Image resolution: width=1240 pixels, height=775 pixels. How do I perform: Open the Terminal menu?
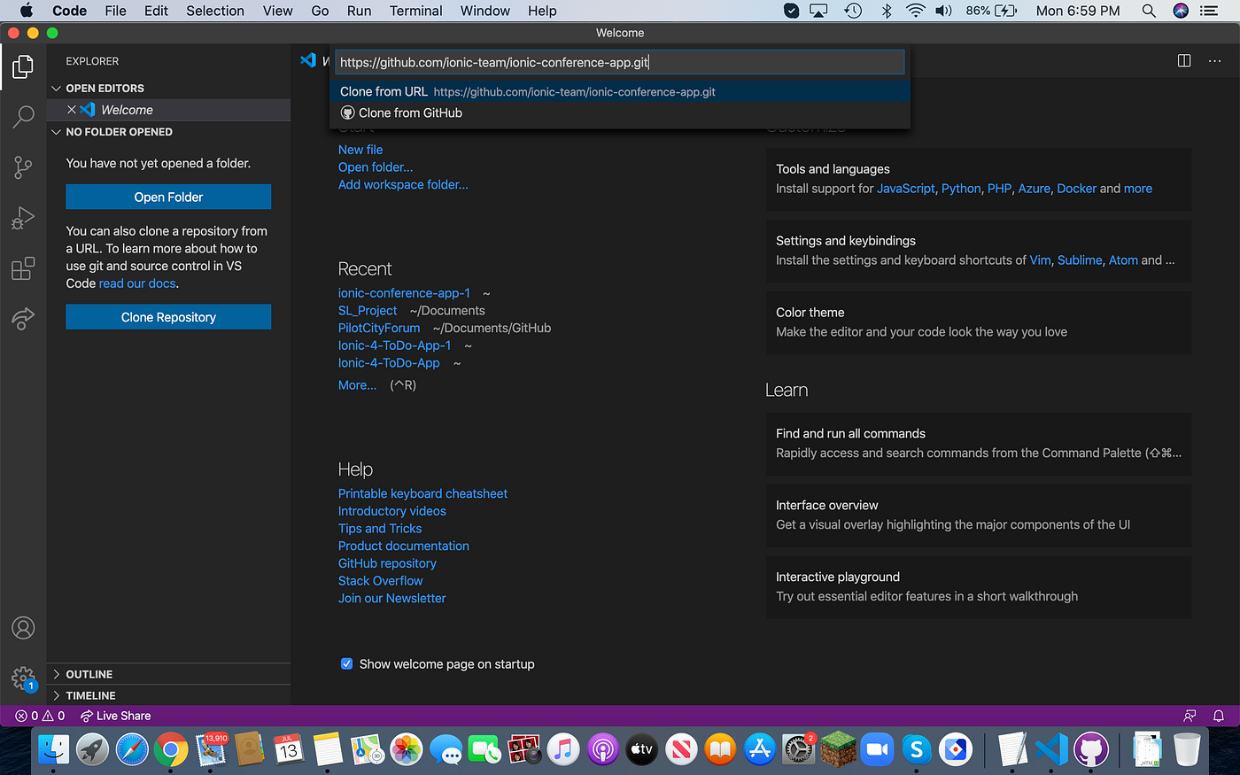415,11
